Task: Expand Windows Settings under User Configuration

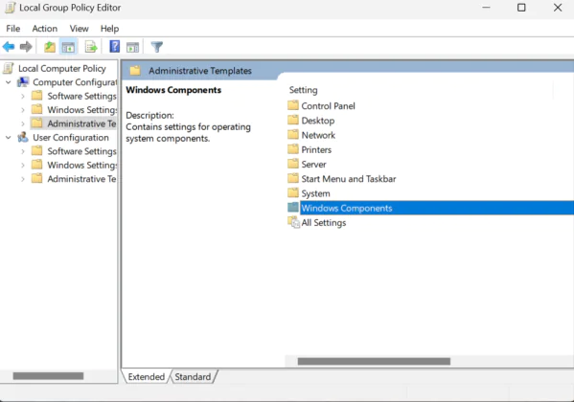Action: point(23,166)
